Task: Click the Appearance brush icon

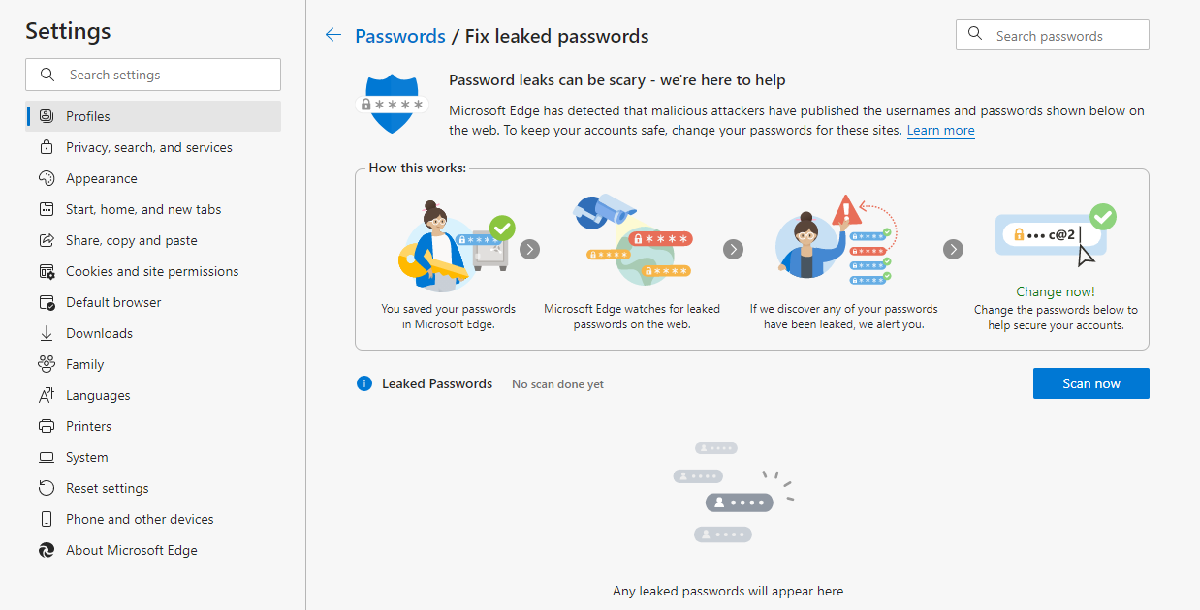Action: pos(47,177)
